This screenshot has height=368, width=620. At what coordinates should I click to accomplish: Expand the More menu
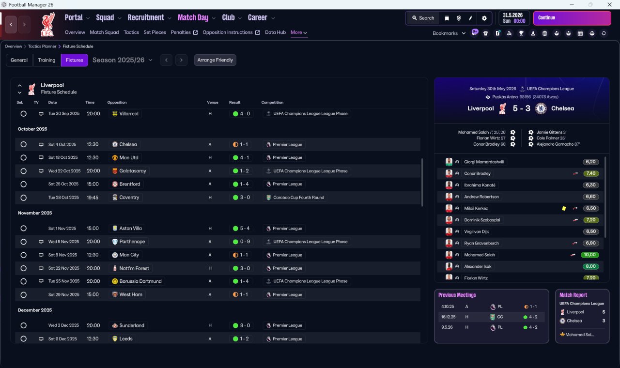coord(299,32)
